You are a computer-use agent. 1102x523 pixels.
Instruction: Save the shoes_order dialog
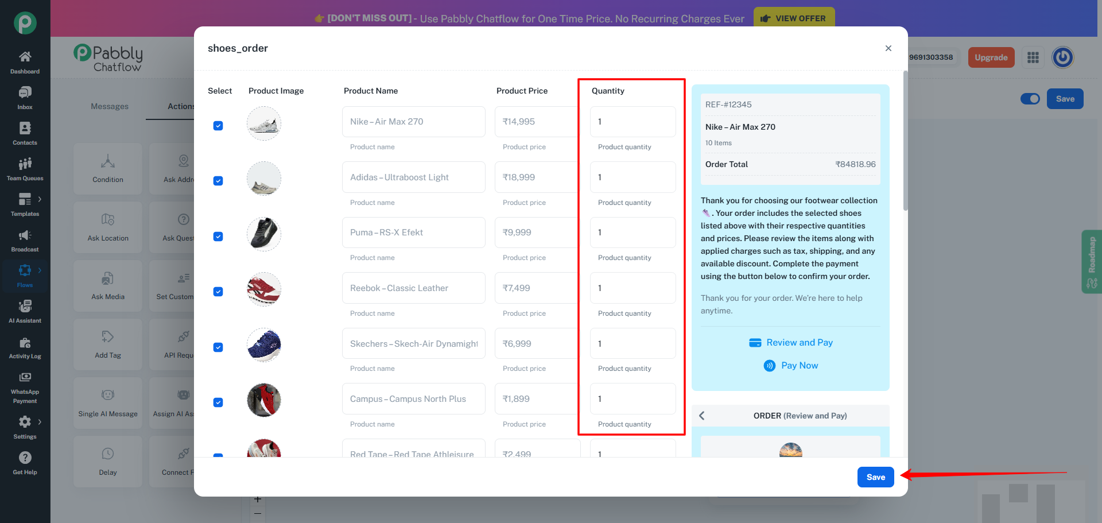(x=876, y=477)
